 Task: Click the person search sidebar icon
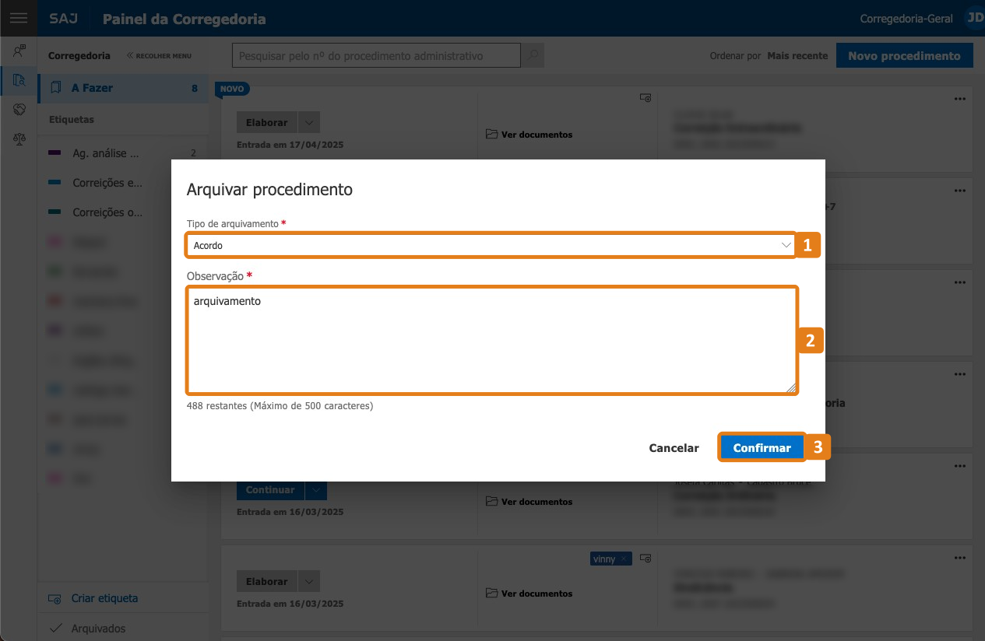point(19,51)
